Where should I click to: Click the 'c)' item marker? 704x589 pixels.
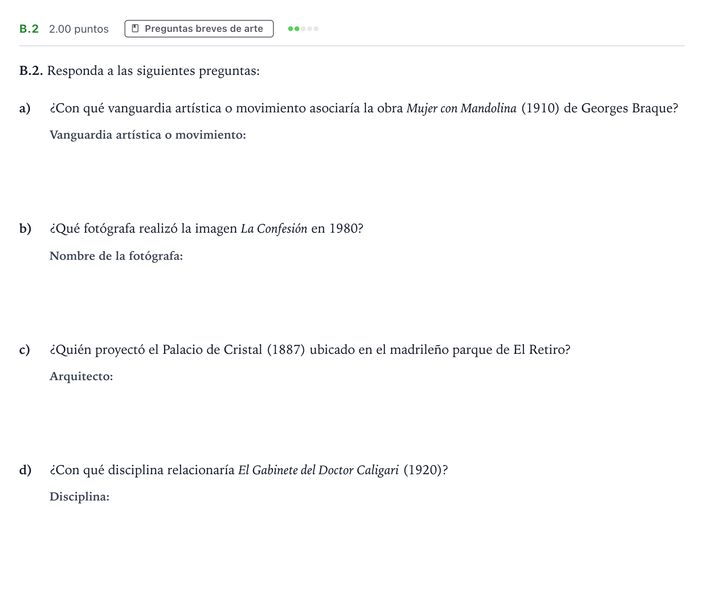pyautogui.click(x=25, y=349)
